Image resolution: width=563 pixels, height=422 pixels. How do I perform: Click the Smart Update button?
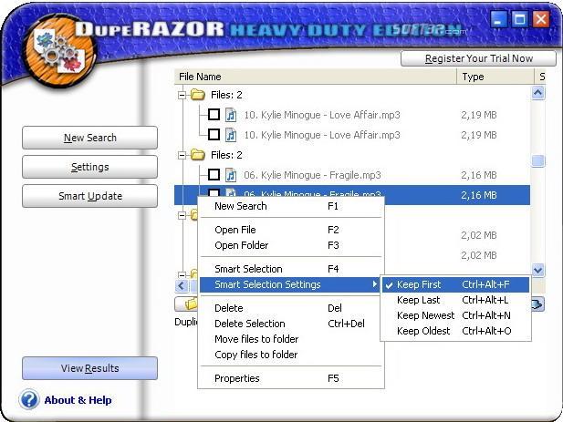click(89, 196)
